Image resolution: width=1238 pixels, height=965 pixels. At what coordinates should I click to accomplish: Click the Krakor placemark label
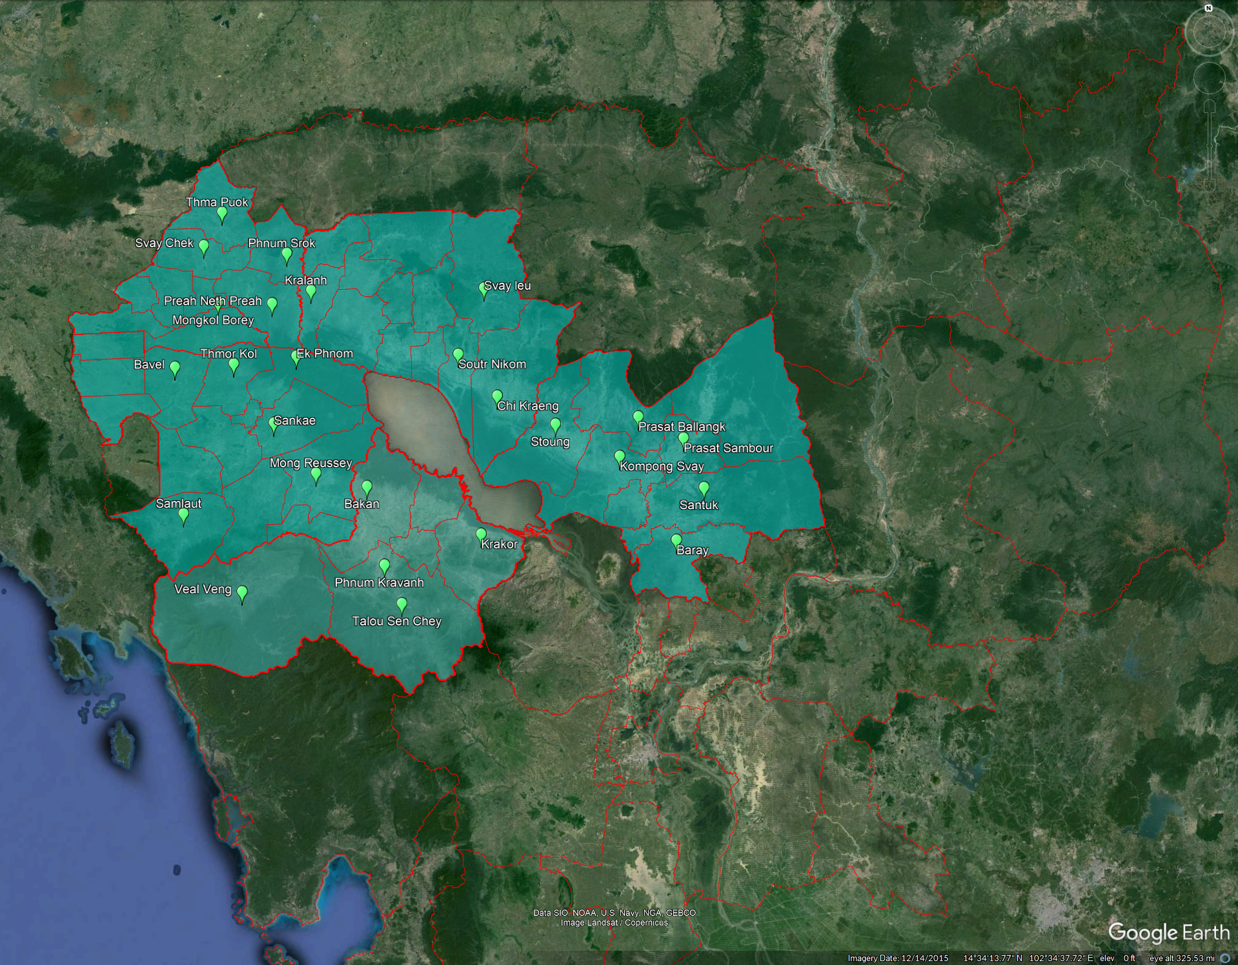click(x=499, y=544)
